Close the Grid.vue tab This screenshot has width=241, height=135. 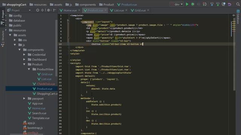click(148, 10)
